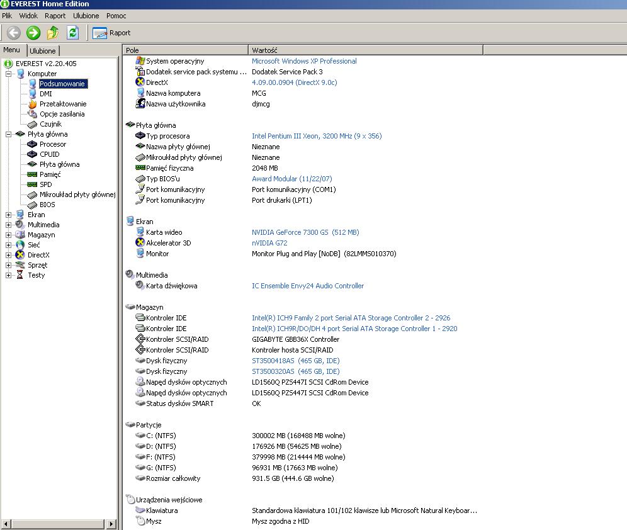Select DMI tree item
Image resolution: width=627 pixels, height=530 pixels.
click(x=46, y=94)
